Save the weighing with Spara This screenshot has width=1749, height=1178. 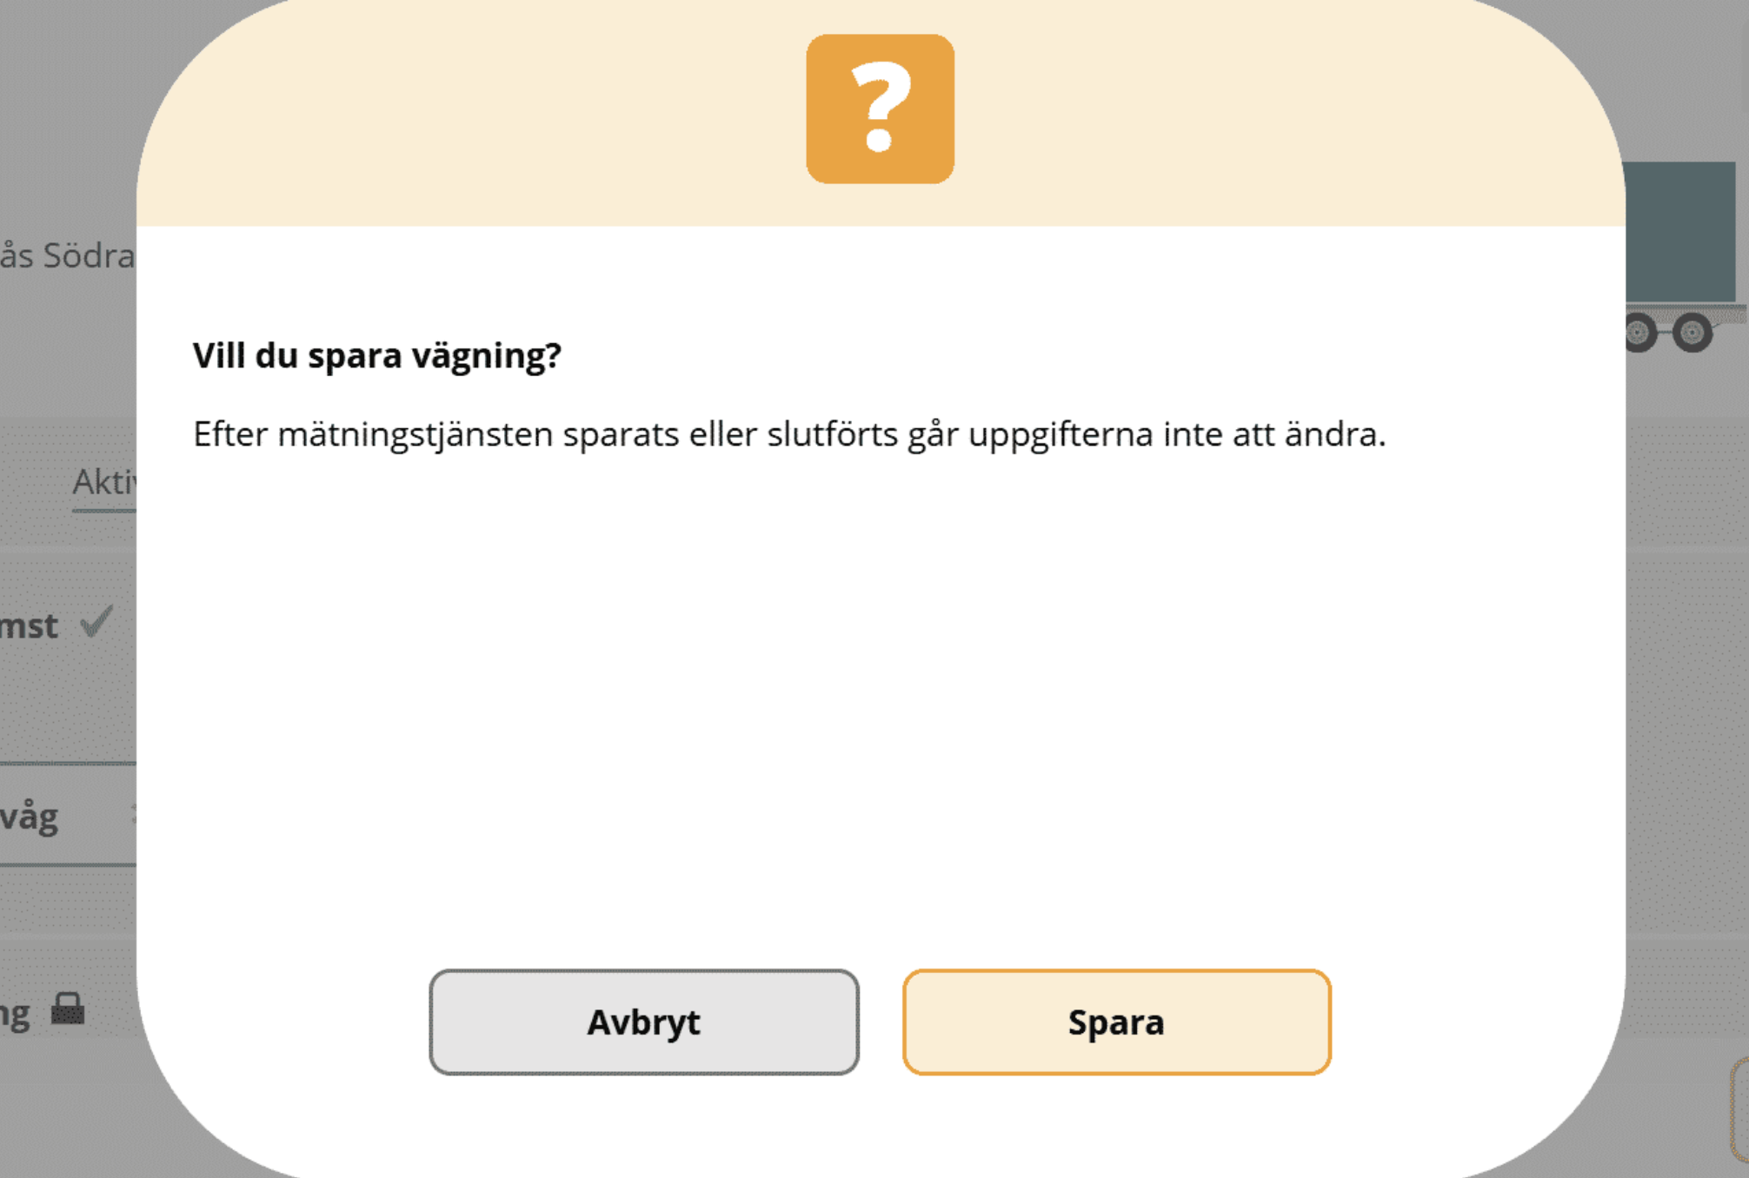1116,1022
